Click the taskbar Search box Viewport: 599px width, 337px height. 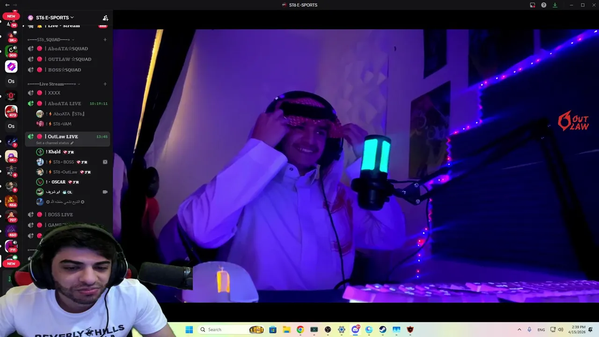231,330
